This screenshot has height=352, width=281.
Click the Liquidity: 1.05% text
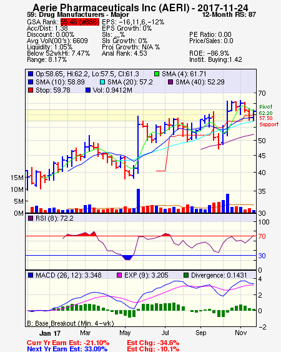click(x=49, y=47)
